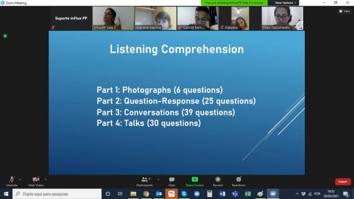Click the Windows search box
Image resolution: width=354 pixels, height=199 pixels.
click(57, 194)
